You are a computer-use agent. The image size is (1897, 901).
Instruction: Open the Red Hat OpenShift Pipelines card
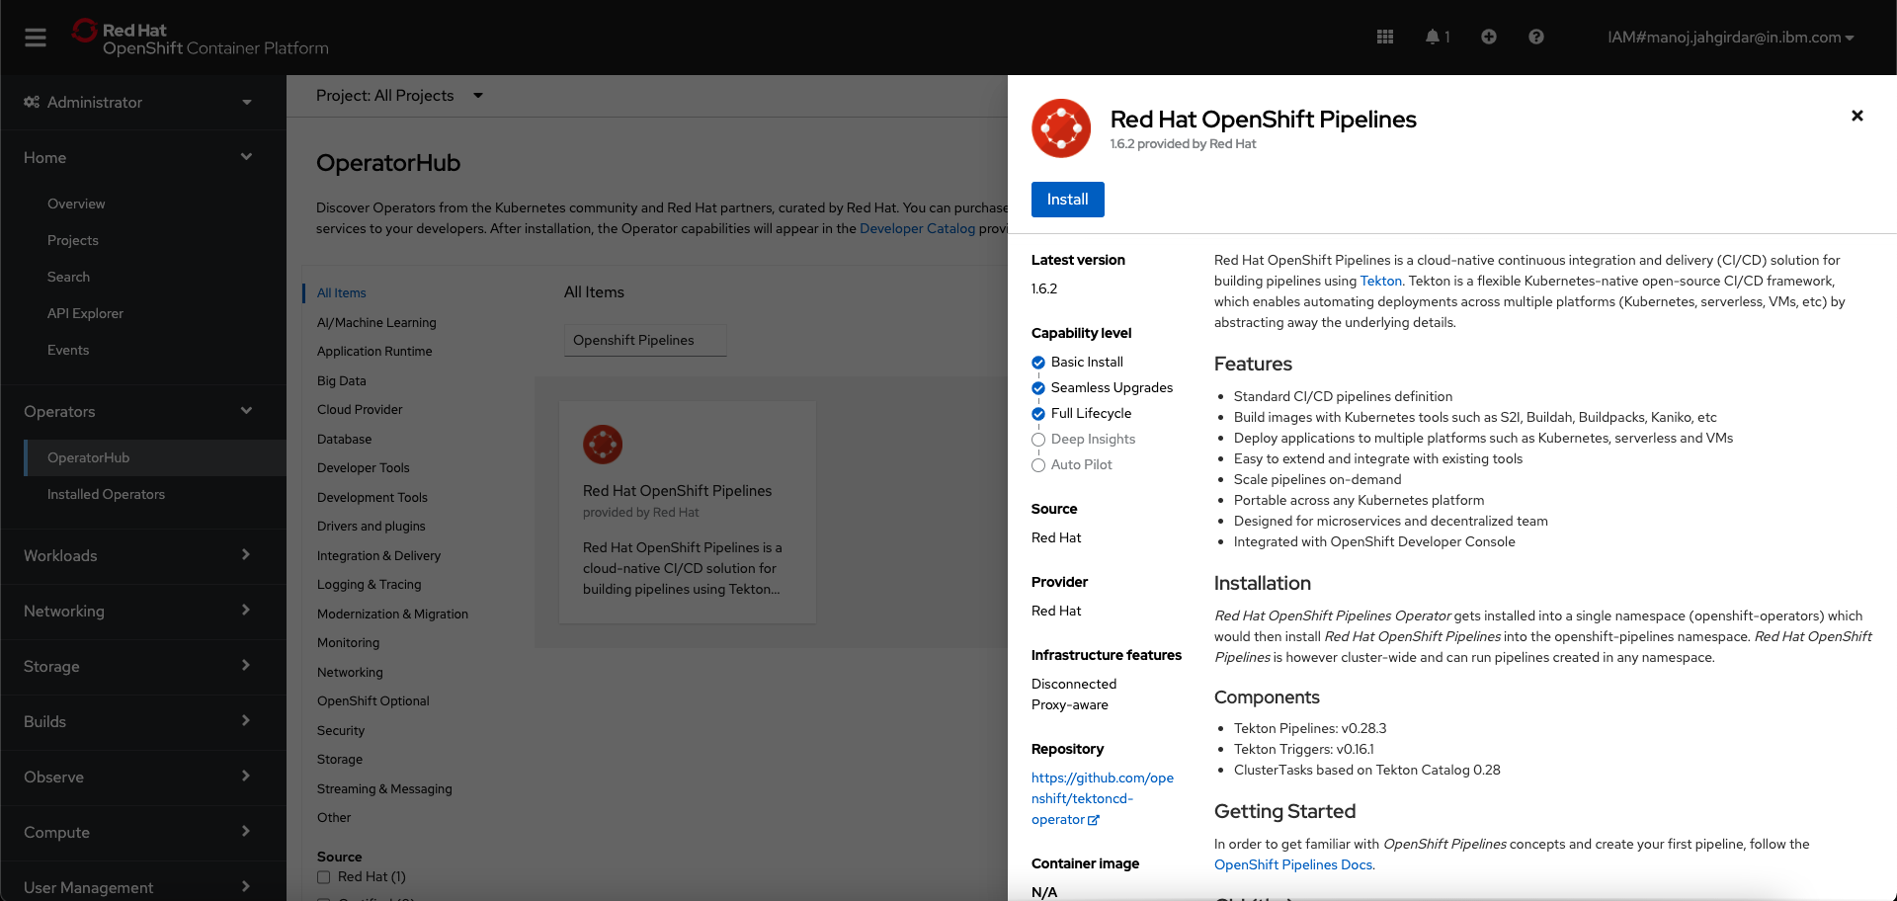(688, 512)
